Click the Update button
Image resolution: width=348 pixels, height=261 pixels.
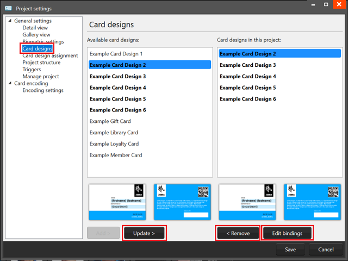pos(144,233)
